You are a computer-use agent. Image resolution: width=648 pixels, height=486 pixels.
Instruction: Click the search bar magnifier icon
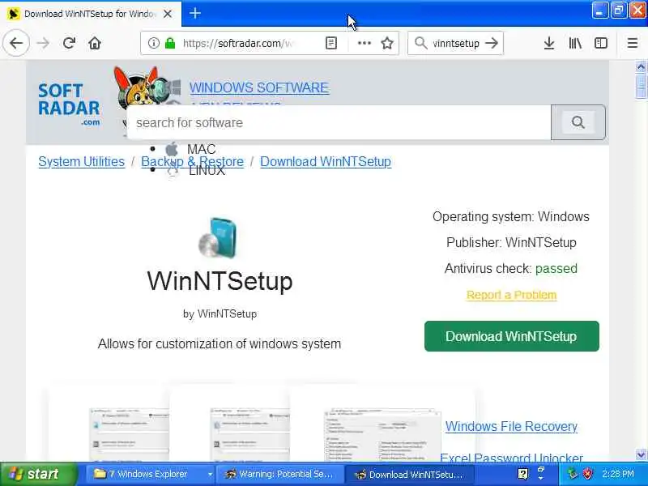[420, 43]
